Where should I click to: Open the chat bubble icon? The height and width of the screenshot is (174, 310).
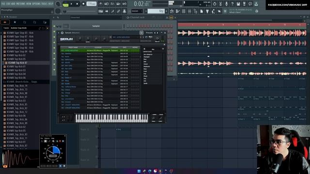250,4
